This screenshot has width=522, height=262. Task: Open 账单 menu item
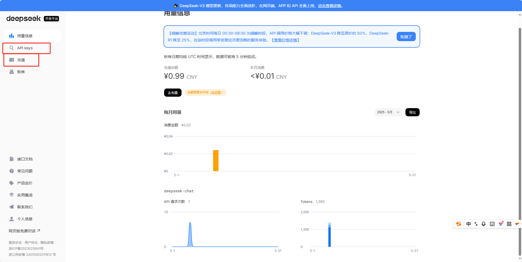coord(33,72)
